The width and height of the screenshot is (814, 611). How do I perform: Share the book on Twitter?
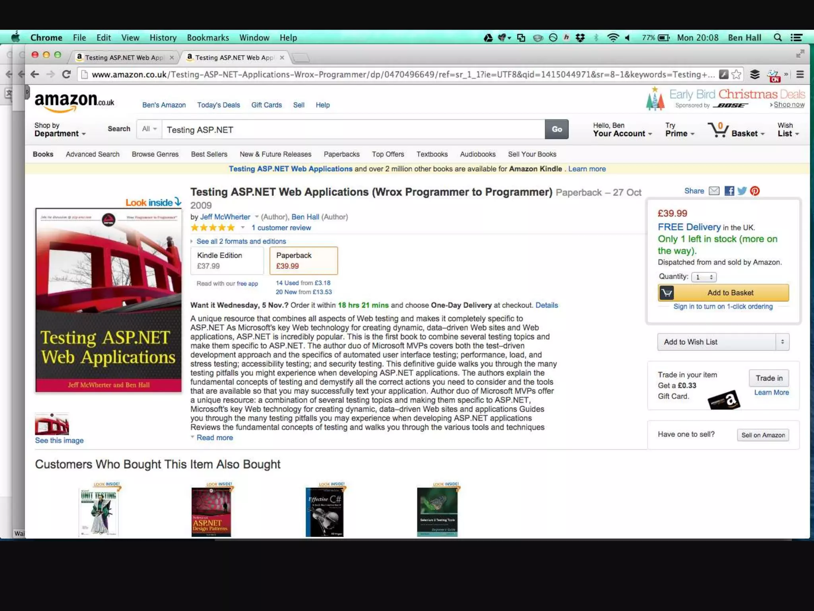click(742, 191)
